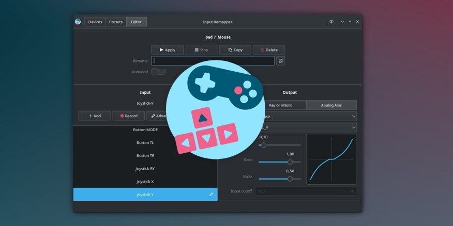The width and height of the screenshot is (453, 226).
Task: Click the pencil edit icon on Joystick-Y row
Action: point(211,195)
